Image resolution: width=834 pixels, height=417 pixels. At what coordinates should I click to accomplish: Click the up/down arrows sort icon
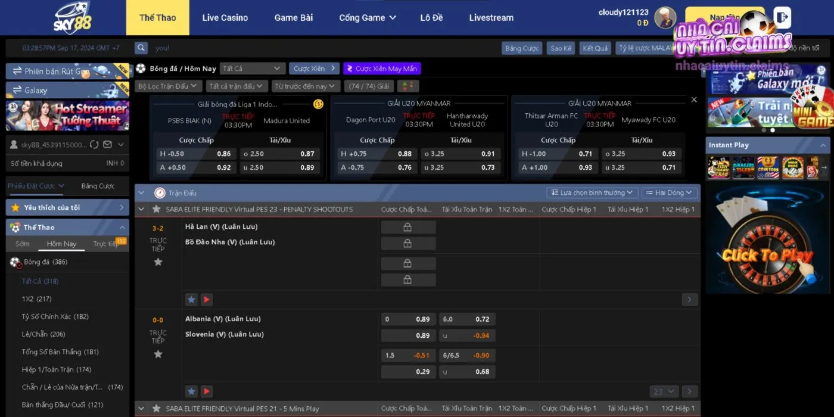pos(408,86)
